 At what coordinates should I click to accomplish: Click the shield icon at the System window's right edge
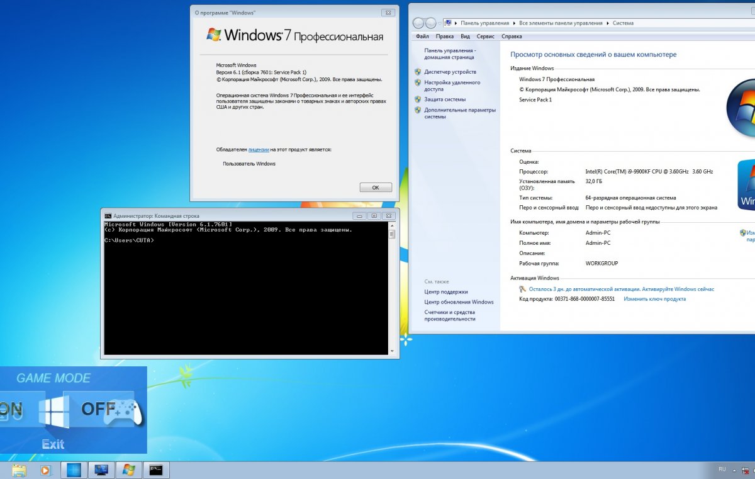(x=743, y=232)
